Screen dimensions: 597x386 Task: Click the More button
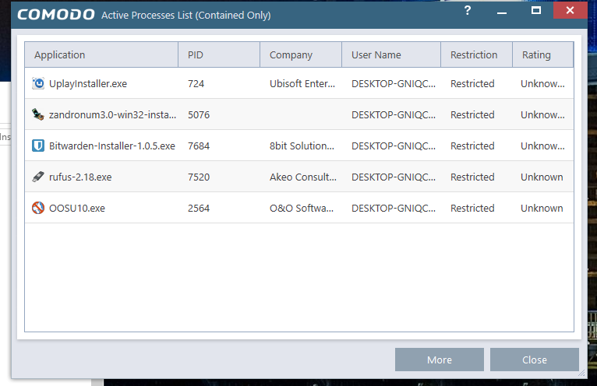(x=440, y=360)
